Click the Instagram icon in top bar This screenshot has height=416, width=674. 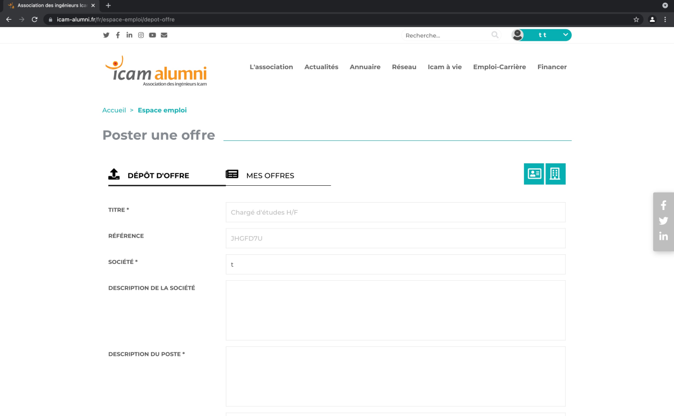tap(141, 35)
